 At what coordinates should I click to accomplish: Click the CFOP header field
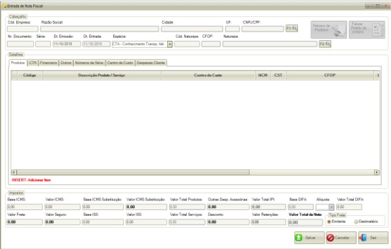[x=211, y=44]
